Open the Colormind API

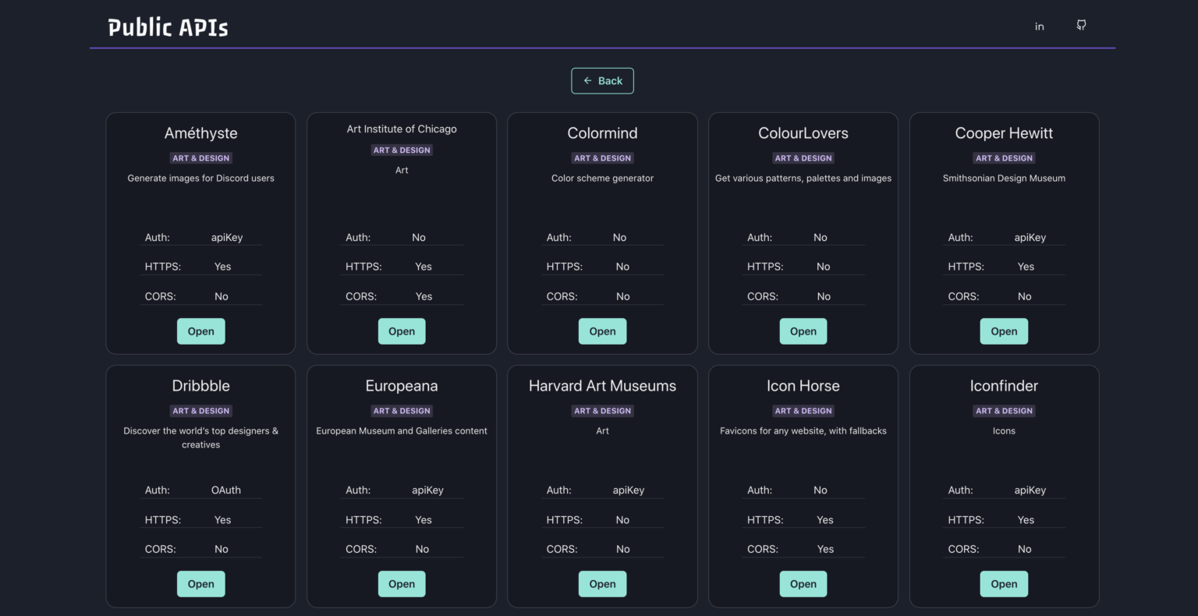pos(602,331)
